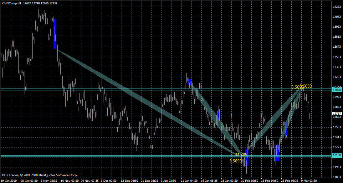Select the blue rectangle on the 28 Feb rally
The width and height of the screenshot is (343, 183).
[286, 129]
